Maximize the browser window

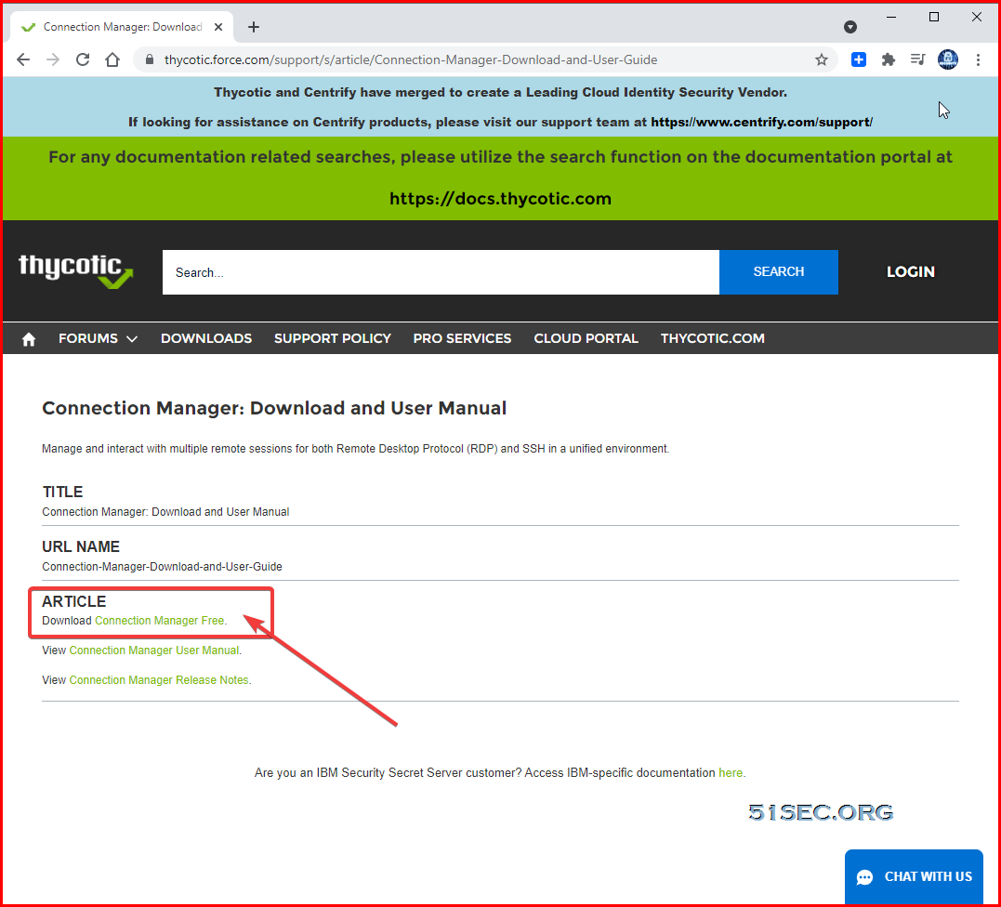coord(934,18)
